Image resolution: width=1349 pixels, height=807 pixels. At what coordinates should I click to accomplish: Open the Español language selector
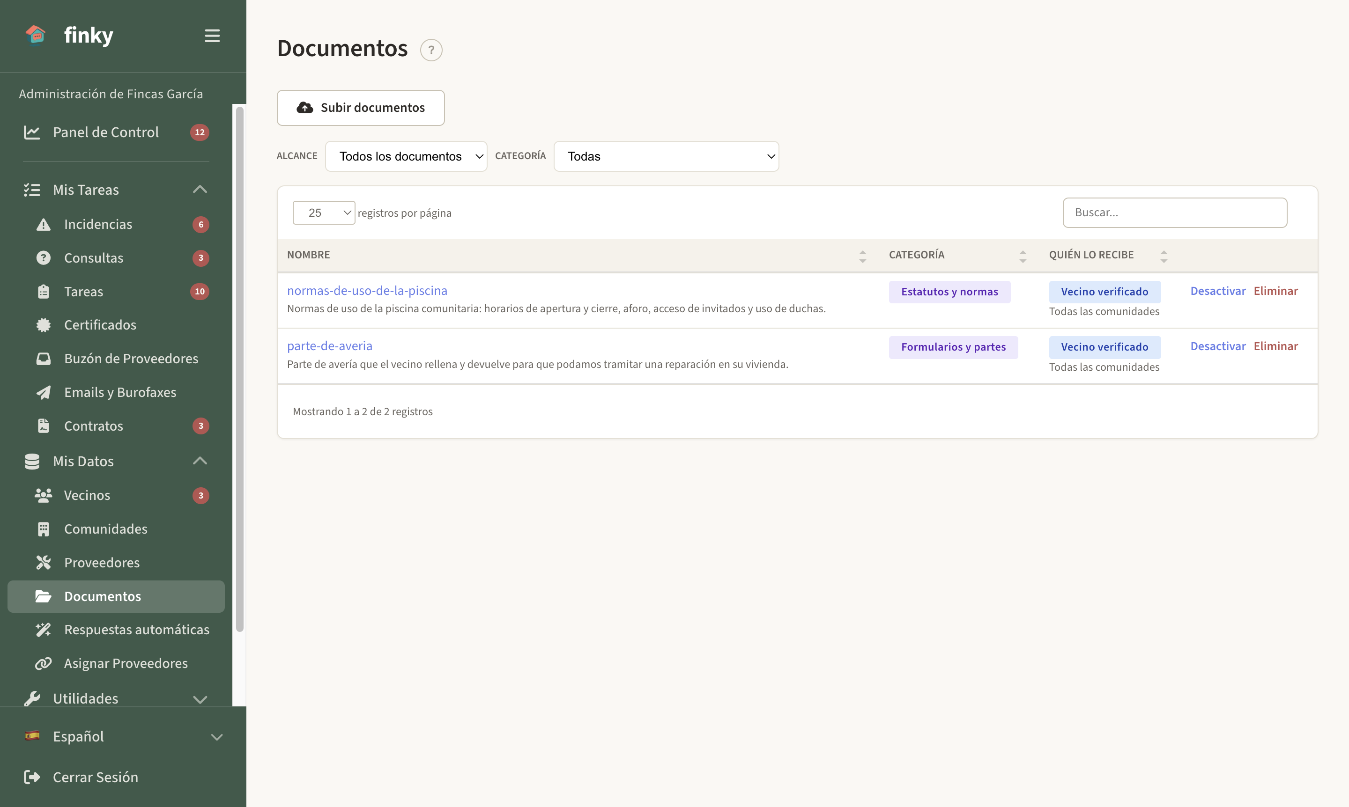pyautogui.click(x=124, y=736)
